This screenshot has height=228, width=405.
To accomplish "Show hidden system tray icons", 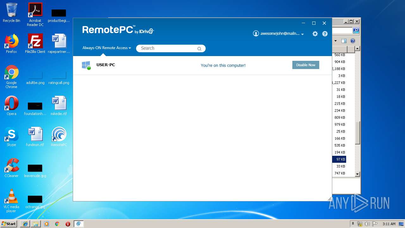I will click(353, 224).
